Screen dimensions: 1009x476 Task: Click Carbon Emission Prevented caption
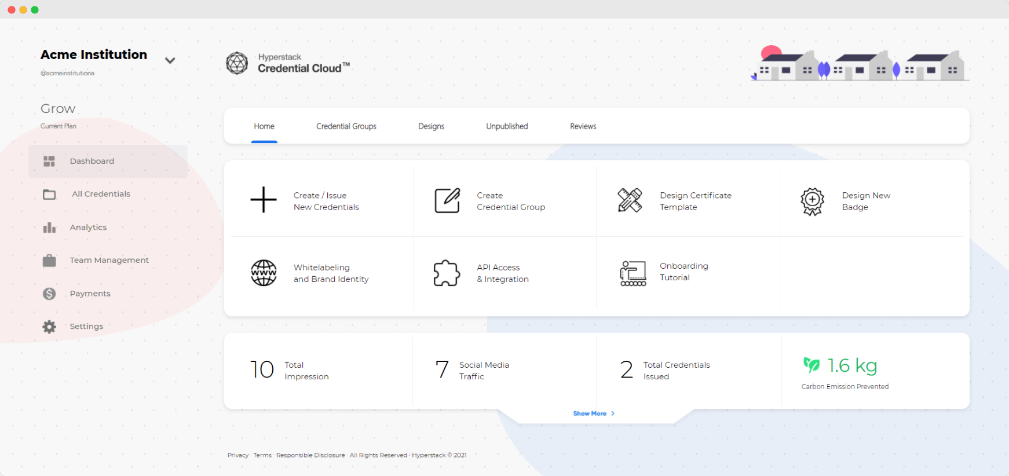[845, 387]
